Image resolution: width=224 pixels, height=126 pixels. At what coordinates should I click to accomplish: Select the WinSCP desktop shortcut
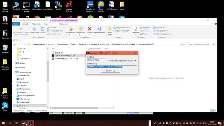[x=58, y=6]
